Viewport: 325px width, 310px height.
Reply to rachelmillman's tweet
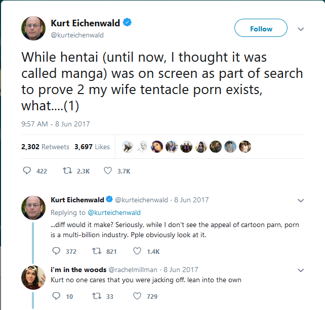(x=57, y=296)
